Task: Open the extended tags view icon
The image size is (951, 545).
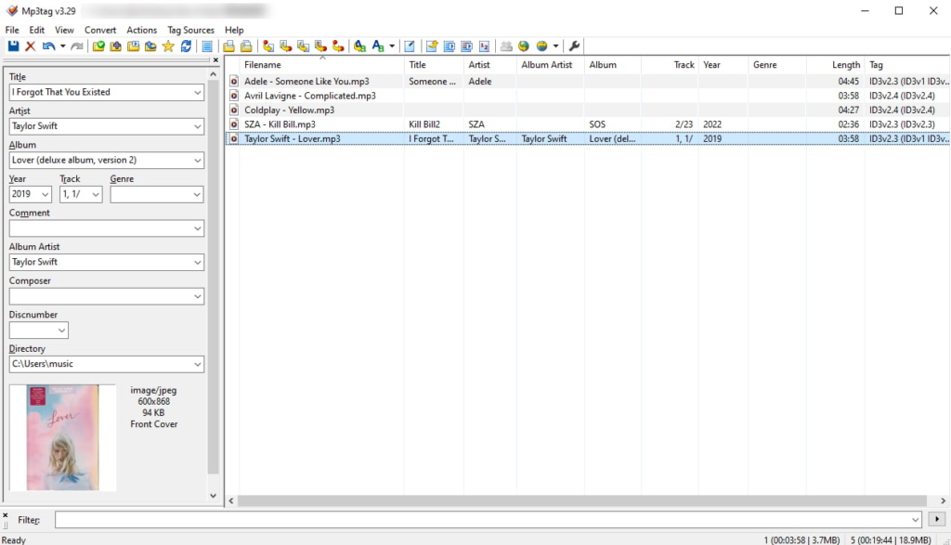Action: 410,45
